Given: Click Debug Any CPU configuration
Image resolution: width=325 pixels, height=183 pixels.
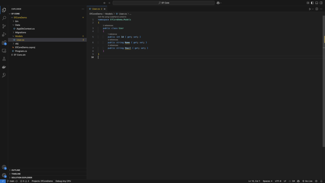Looking at the screenshot, I should tap(63, 181).
